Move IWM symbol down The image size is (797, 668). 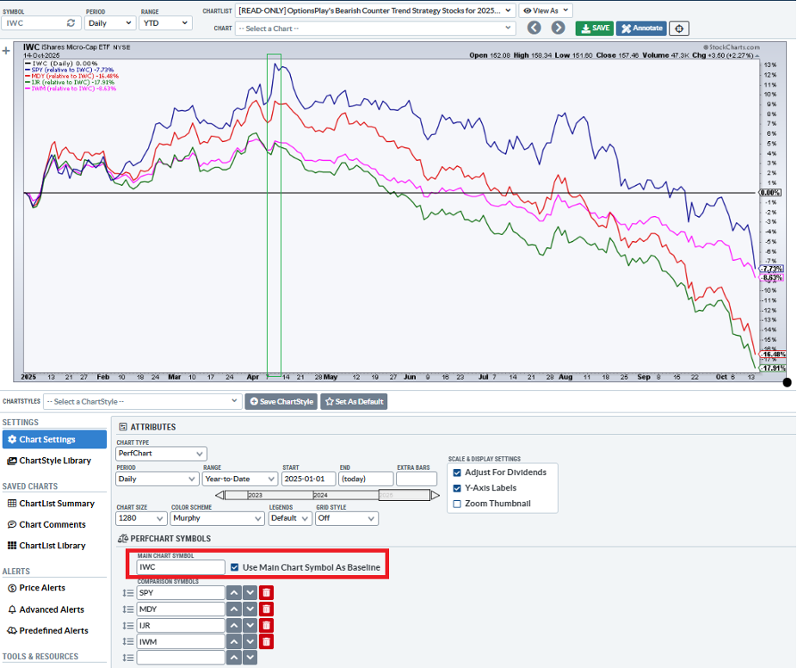point(250,641)
